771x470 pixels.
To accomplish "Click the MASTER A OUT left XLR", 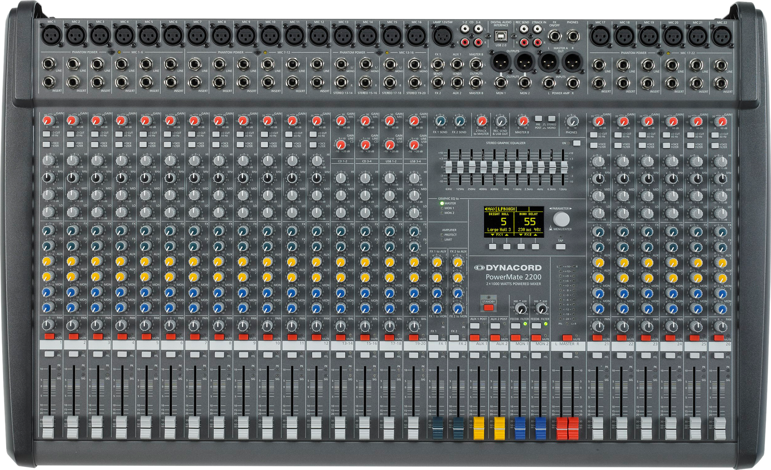I will pyautogui.click(x=548, y=62).
